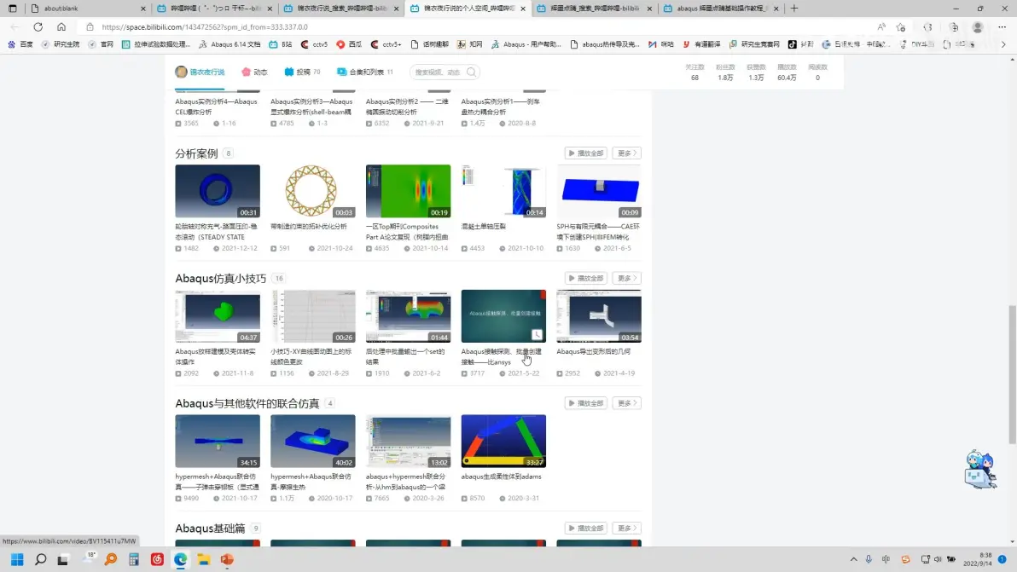Open green solid model 04:37 video
The image size is (1017, 572).
[x=218, y=316]
